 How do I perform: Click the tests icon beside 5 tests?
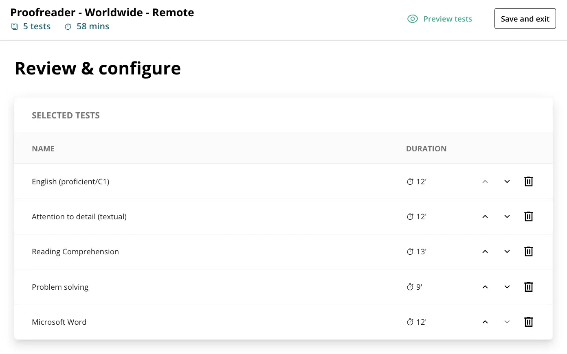coord(15,26)
